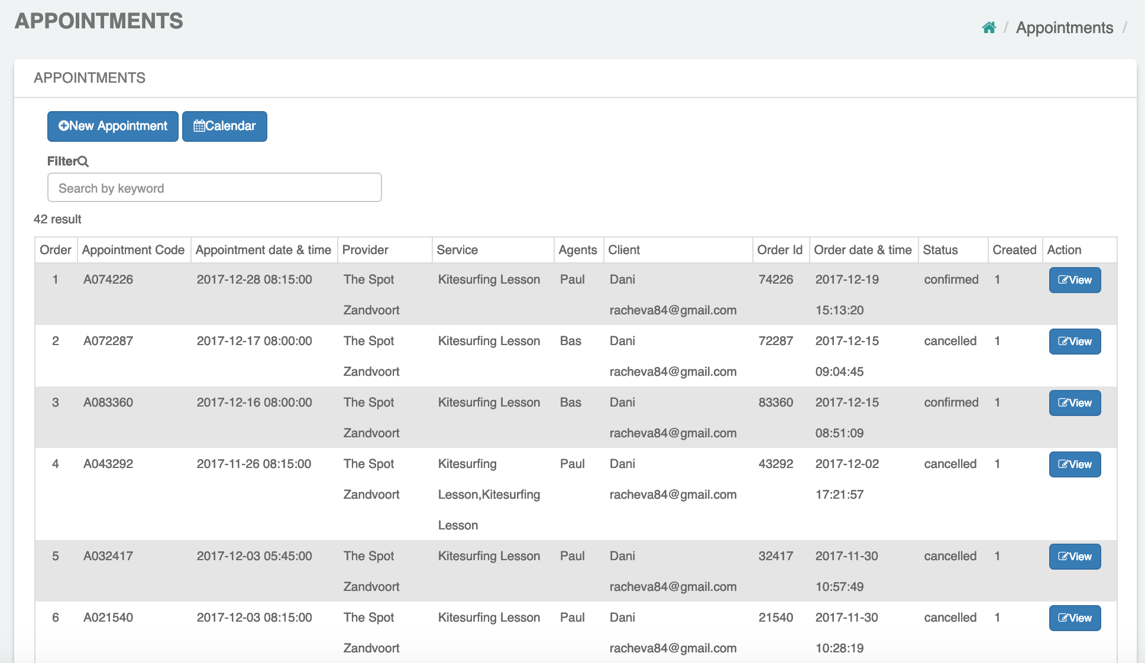
Task: View appointment A072287
Action: coord(1075,342)
